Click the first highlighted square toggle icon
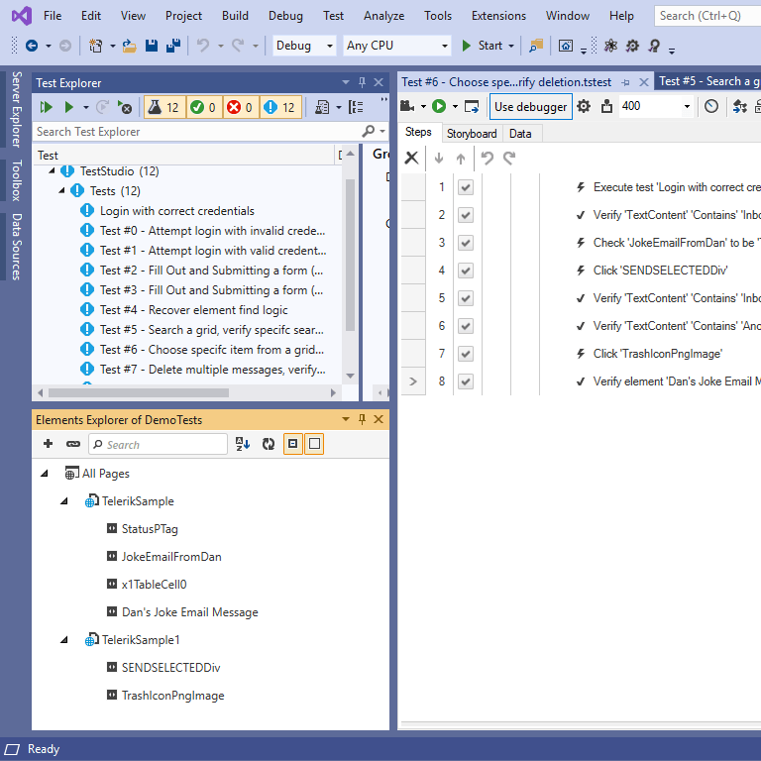761x761 pixels. [x=292, y=444]
